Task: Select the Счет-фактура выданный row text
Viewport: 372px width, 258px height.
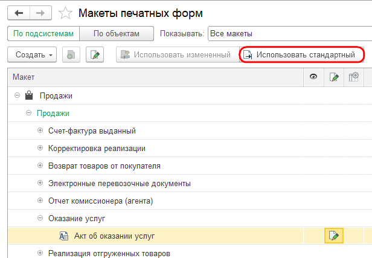Action: click(x=92, y=131)
